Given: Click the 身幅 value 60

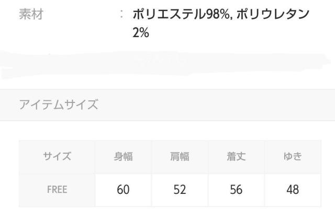Looking at the screenshot, I should pos(123,189).
